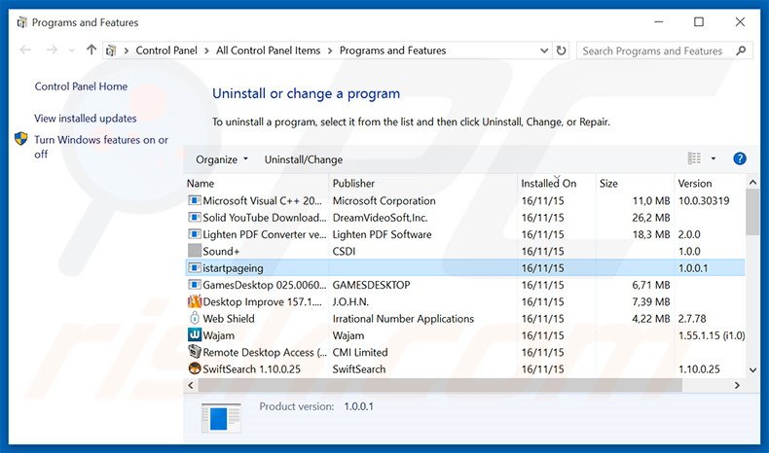Refresh the Programs and Features list

click(561, 51)
